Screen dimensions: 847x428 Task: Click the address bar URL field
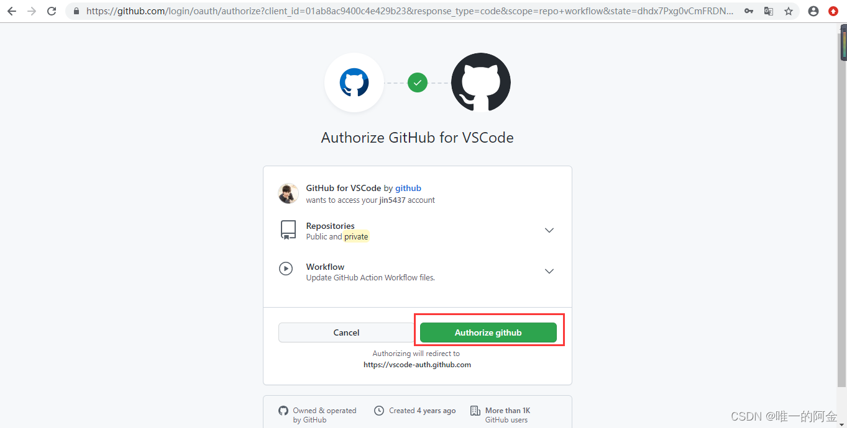tap(410, 11)
